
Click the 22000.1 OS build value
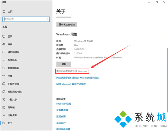(x=78, y=53)
